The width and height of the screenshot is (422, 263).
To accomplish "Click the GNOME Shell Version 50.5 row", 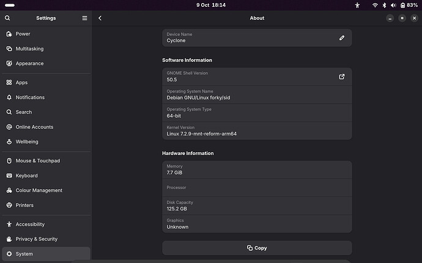I will click(257, 77).
